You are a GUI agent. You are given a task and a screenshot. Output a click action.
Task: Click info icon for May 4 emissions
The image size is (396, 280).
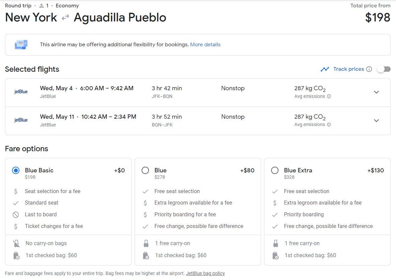[x=329, y=96]
